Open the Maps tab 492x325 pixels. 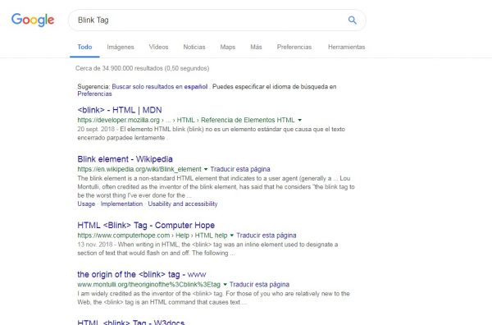[228, 47]
